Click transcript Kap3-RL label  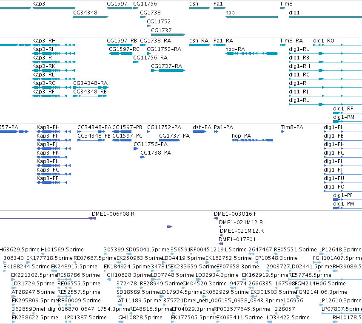coord(43,75)
